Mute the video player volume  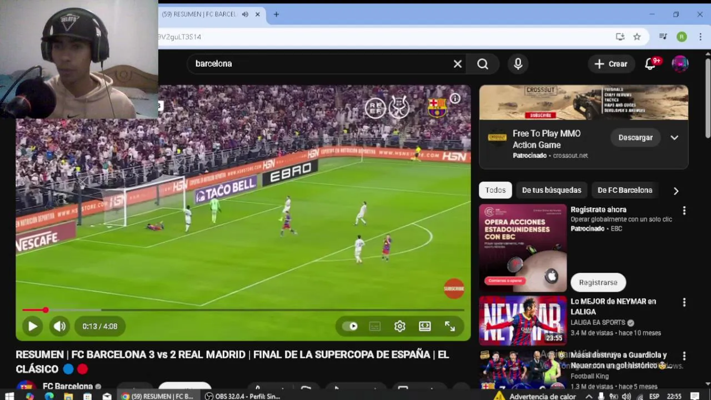(59, 326)
